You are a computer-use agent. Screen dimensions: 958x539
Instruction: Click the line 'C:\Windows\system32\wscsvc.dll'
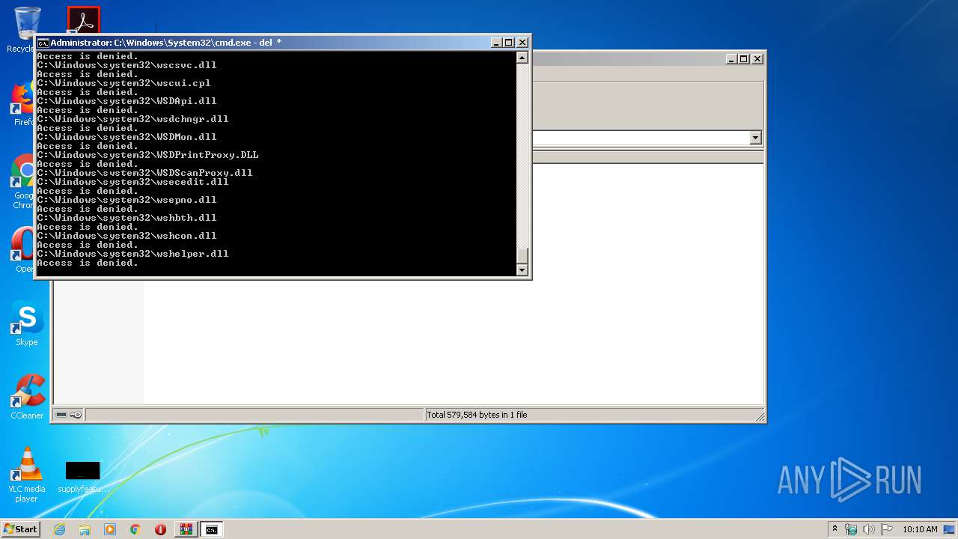(126, 65)
